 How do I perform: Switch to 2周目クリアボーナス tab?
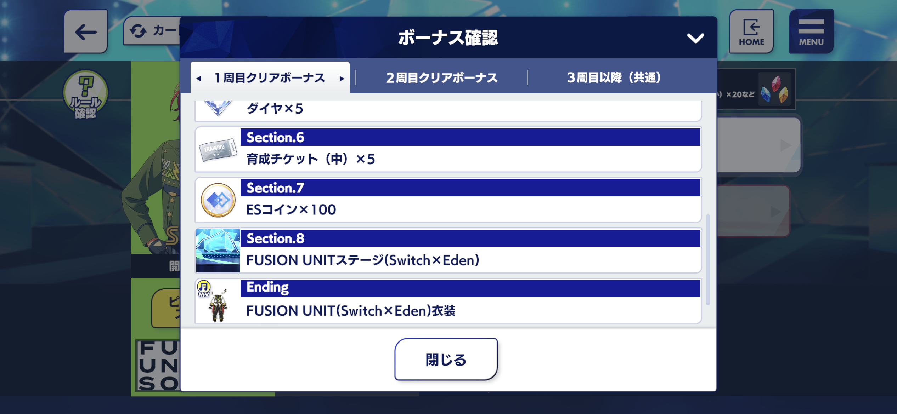click(x=442, y=77)
